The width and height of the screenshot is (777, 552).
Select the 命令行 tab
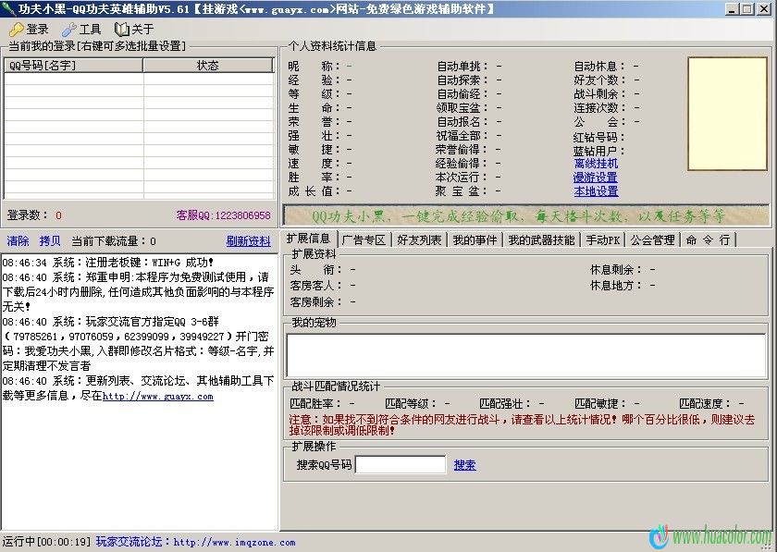(708, 239)
